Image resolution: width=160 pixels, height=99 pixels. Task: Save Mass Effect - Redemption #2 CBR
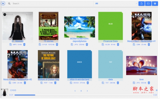click(x=10, y=83)
